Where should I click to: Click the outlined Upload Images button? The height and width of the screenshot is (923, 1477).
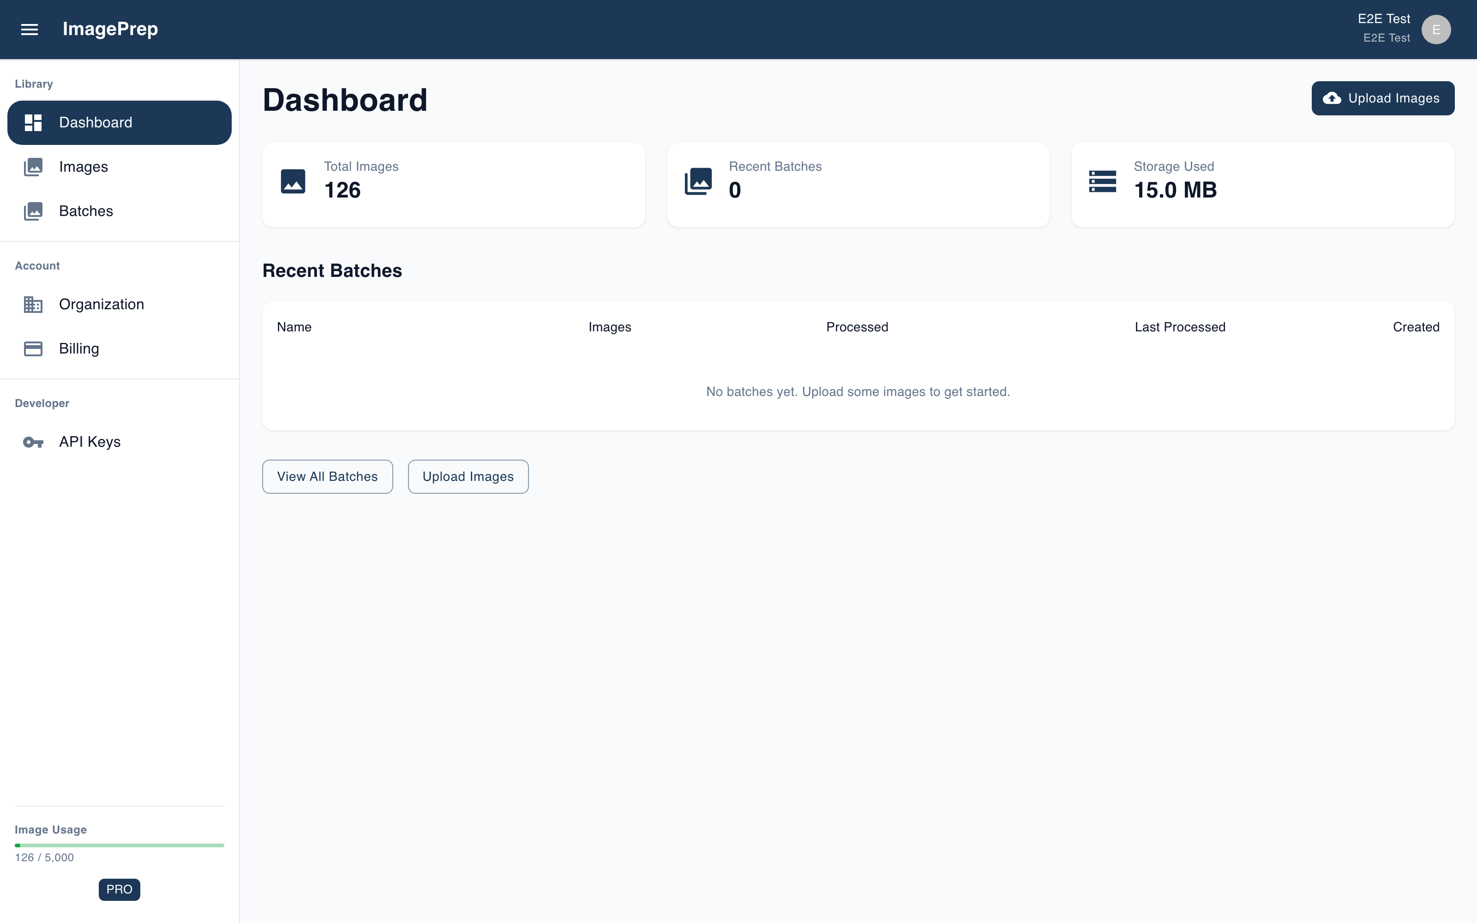pyautogui.click(x=468, y=477)
